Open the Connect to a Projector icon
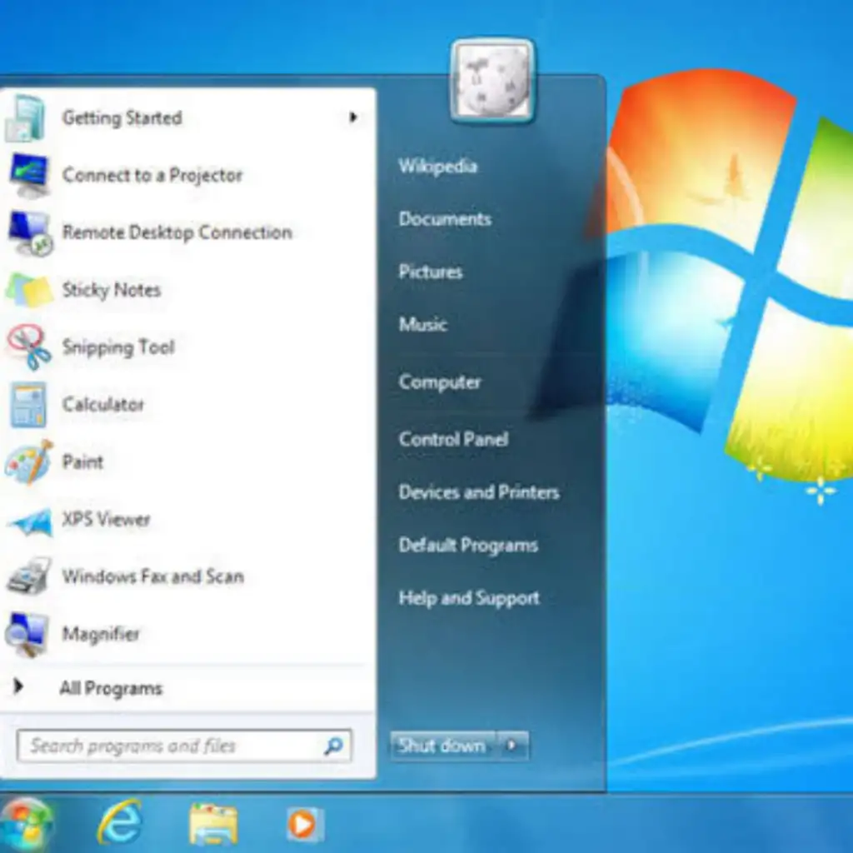 [29, 176]
